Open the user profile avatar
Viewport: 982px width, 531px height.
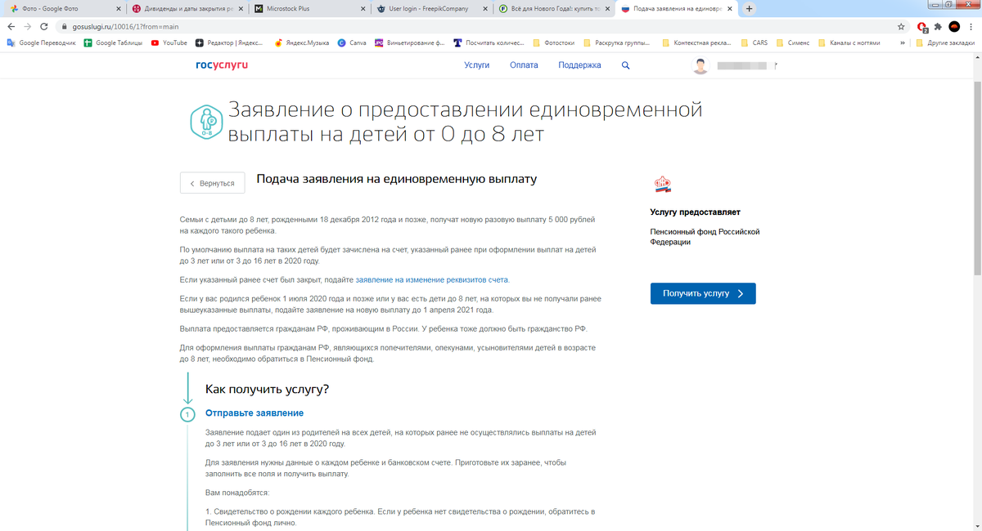point(700,65)
